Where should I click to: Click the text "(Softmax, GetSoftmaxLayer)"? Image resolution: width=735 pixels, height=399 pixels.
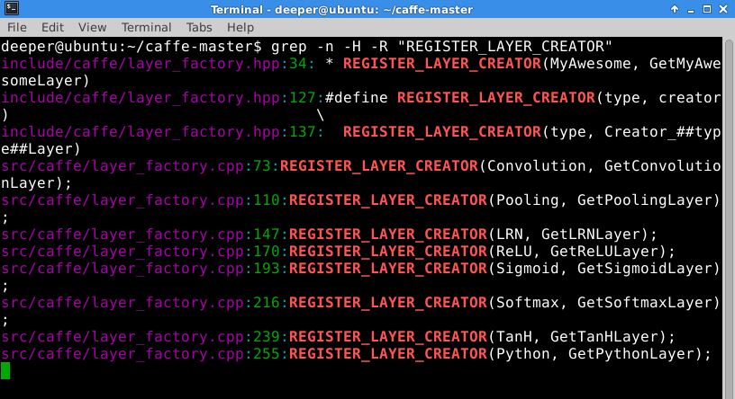pyautogui.click(x=604, y=303)
